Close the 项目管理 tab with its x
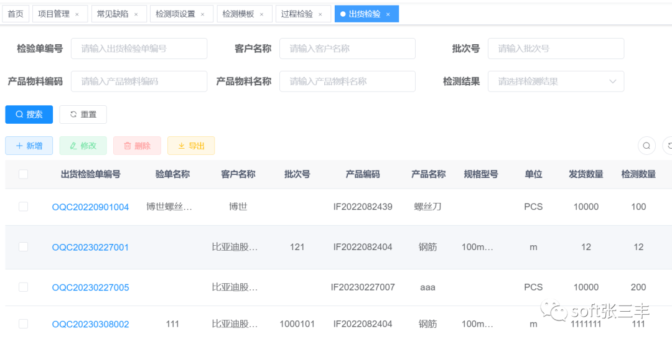Image resolution: width=672 pixels, height=341 pixels. (x=77, y=14)
